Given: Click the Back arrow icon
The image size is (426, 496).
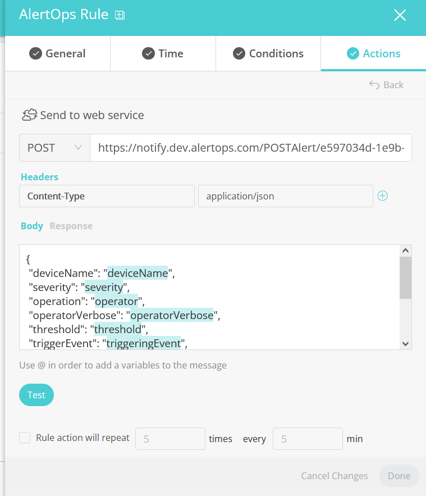Looking at the screenshot, I should click(374, 85).
